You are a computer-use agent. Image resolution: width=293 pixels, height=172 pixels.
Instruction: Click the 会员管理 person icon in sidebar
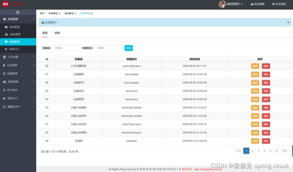[4, 65]
